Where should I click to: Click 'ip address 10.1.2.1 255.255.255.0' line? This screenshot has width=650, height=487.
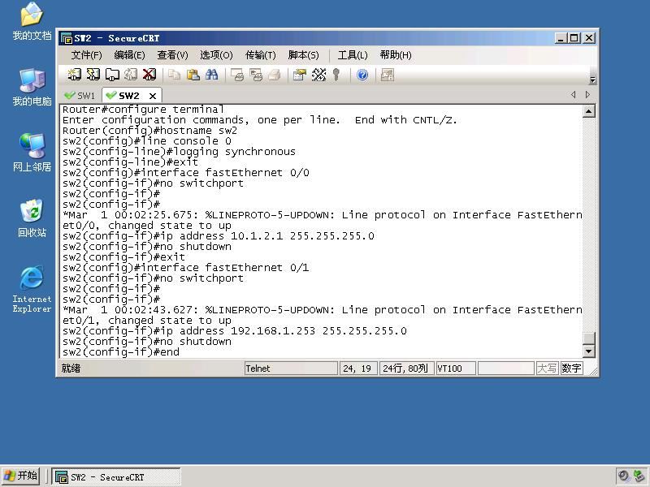pyautogui.click(x=218, y=236)
